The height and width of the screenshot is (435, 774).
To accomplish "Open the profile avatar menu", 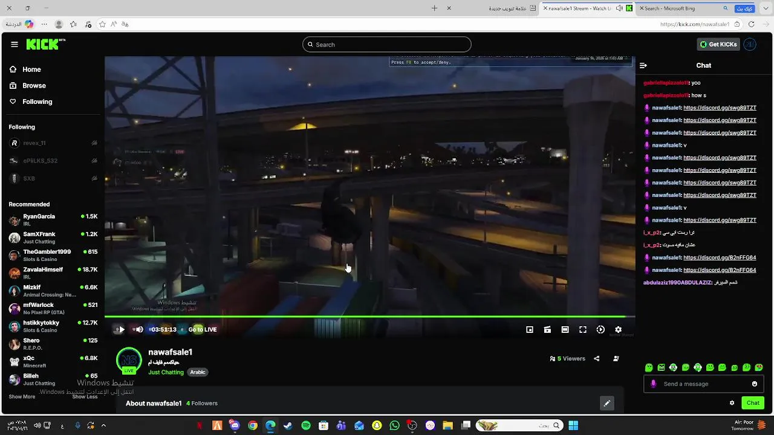I will click(x=750, y=44).
